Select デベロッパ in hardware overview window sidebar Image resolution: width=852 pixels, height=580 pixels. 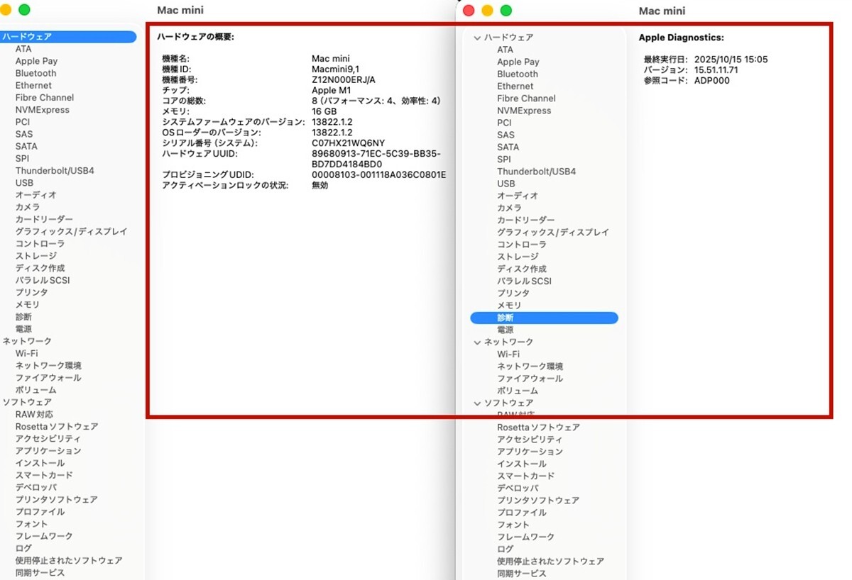36,487
